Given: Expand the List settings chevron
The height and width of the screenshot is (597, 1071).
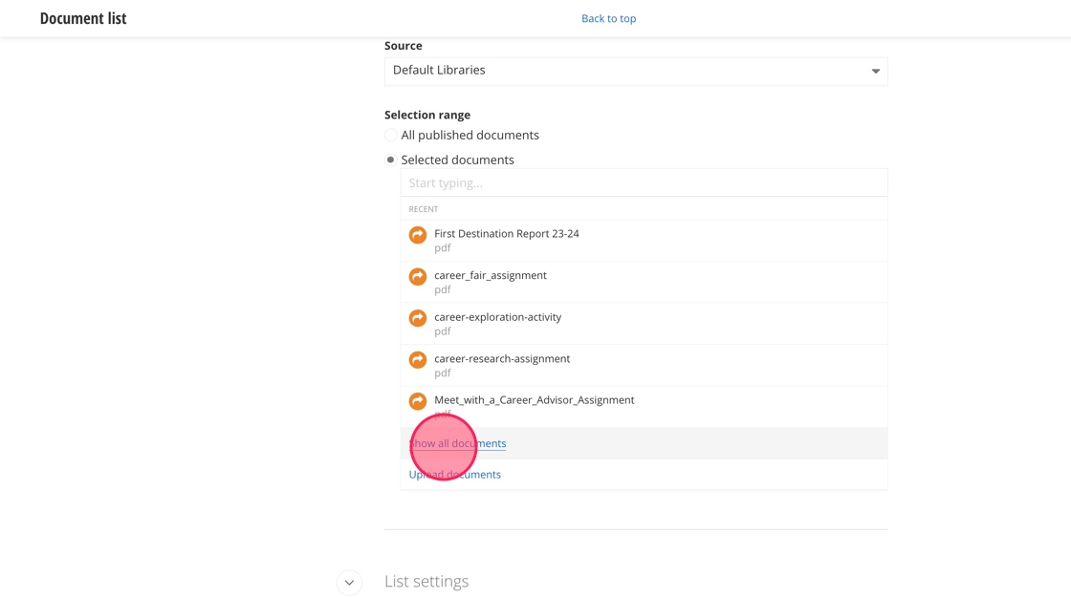Looking at the screenshot, I should click(349, 583).
